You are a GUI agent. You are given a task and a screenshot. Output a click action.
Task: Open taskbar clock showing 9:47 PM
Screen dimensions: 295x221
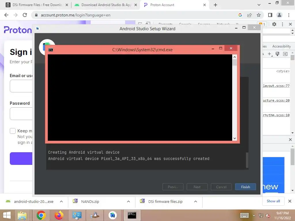(282, 215)
